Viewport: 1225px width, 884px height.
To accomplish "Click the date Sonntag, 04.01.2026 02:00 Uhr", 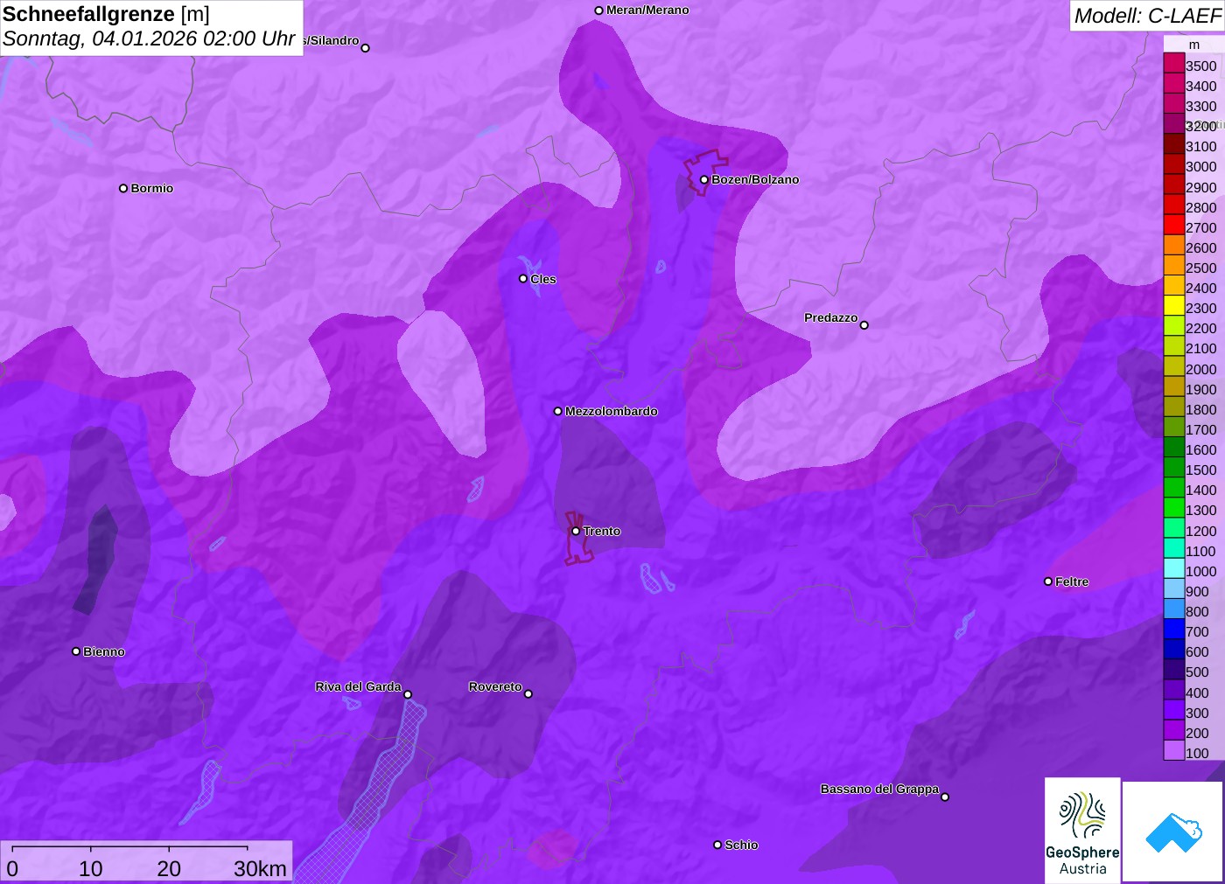I will point(149,39).
